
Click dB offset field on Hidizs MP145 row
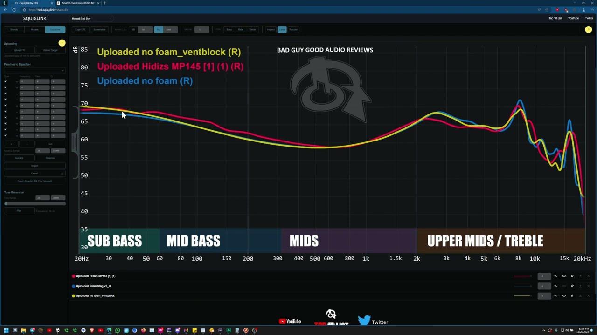point(544,276)
